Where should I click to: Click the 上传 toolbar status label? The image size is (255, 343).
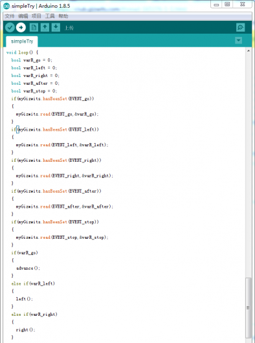[69, 28]
